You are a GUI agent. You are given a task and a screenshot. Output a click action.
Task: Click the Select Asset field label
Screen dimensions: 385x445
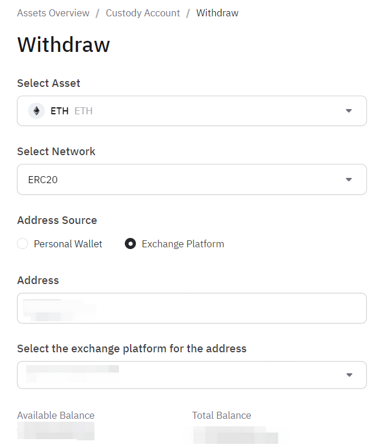49,83
